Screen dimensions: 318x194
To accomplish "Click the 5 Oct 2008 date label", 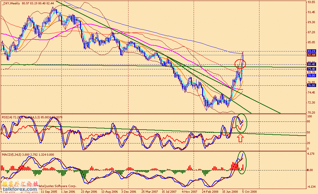I will coord(249,191).
